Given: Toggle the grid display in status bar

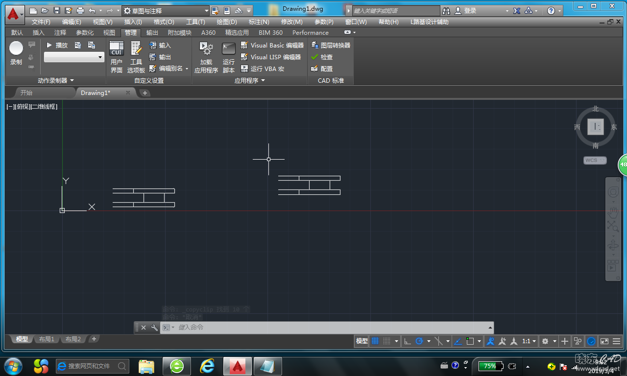Looking at the screenshot, I should 376,341.
